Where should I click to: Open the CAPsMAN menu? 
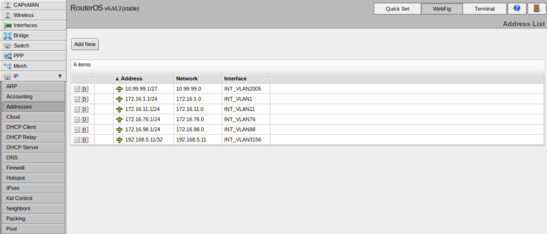[33, 5]
